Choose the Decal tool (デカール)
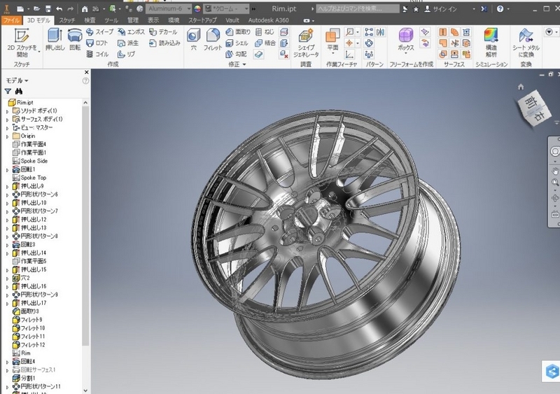The height and width of the screenshot is (394, 560). point(163,31)
